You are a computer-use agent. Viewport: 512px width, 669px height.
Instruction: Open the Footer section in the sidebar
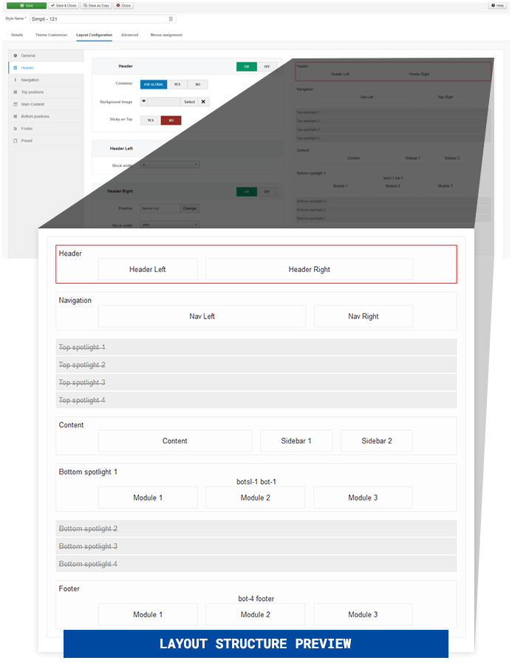click(x=27, y=129)
